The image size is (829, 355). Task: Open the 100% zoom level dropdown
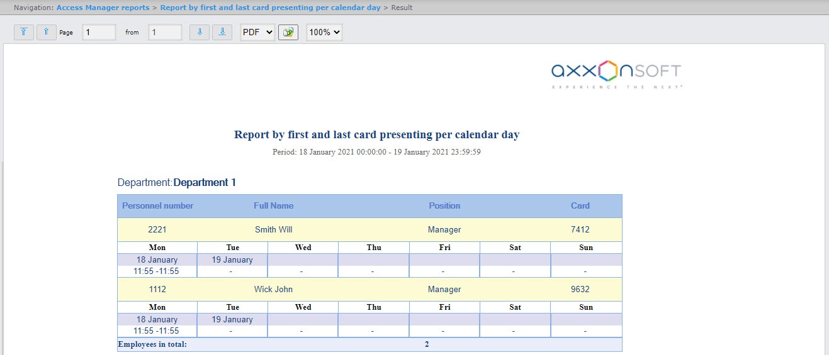tap(324, 32)
